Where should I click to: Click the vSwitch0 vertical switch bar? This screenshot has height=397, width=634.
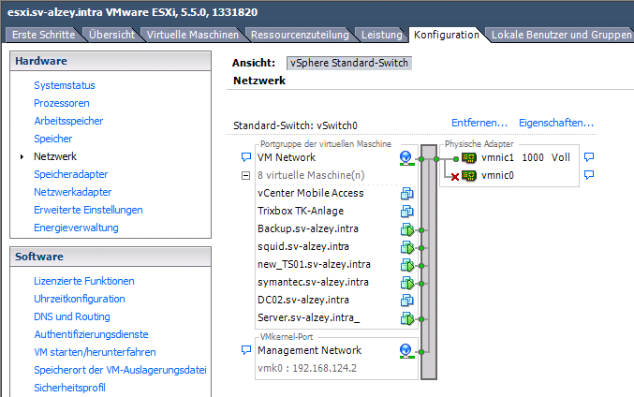point(429,262)
